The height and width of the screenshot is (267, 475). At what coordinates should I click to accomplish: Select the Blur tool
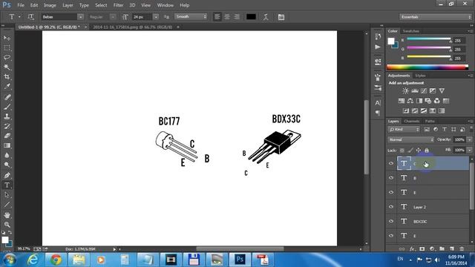point(7,155)
